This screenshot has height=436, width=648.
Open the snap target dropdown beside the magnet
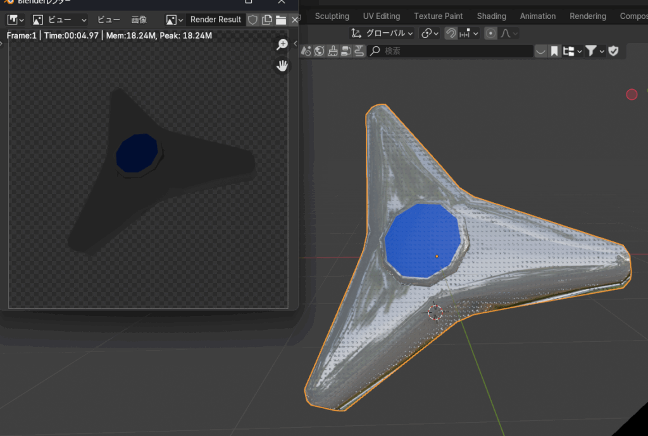click(468, 33)
